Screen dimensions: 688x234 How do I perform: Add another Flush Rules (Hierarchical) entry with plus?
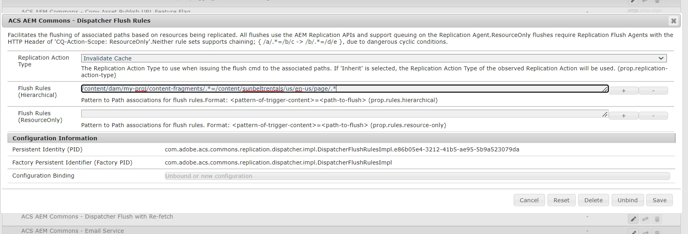click(x=623, y=91)
